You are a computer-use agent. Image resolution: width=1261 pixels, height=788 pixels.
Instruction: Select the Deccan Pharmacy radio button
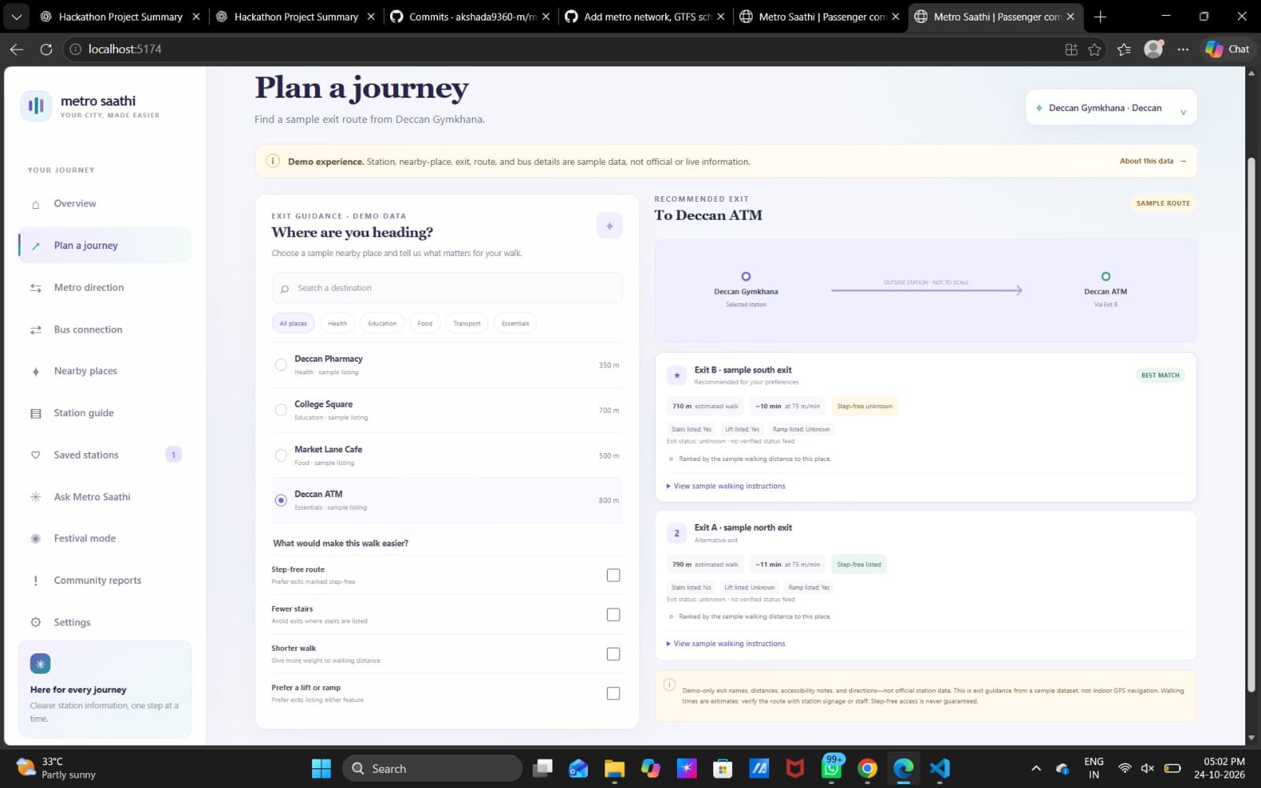[281, 365]
